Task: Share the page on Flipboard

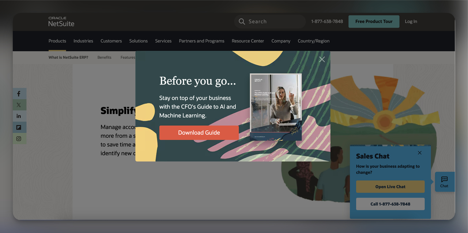Action: (x=19, y=127)
